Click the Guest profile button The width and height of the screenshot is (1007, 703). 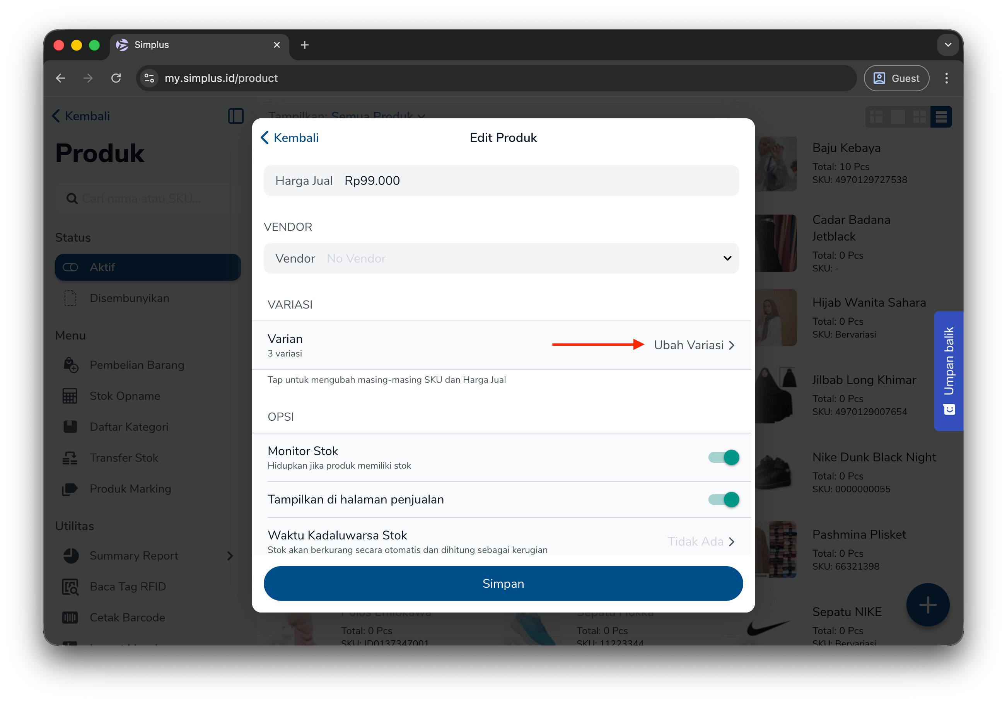tap(896, 78)
